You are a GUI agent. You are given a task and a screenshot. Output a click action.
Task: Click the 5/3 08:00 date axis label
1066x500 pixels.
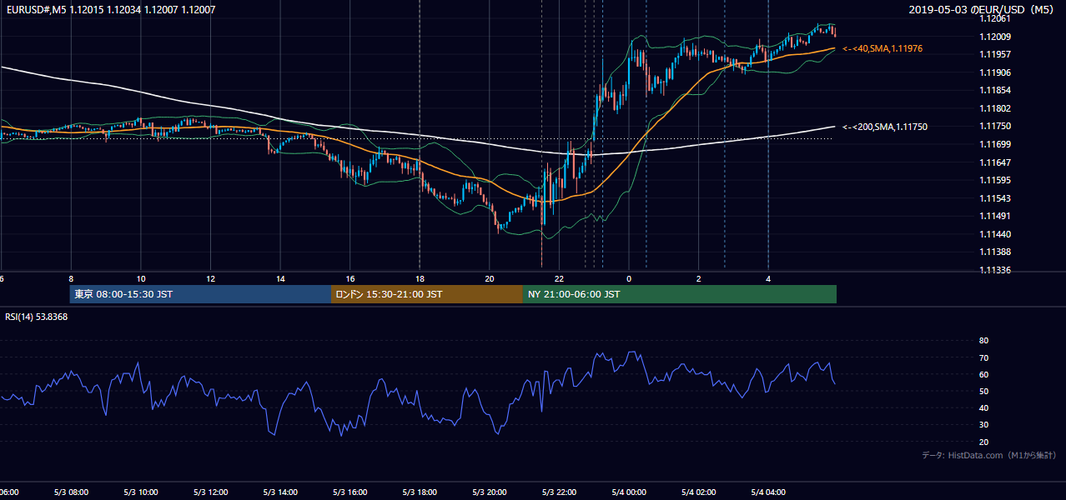pyautogui.click(x=70, y=492)
